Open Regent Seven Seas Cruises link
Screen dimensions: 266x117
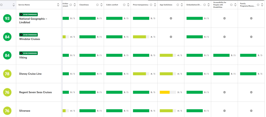[35, 92]
